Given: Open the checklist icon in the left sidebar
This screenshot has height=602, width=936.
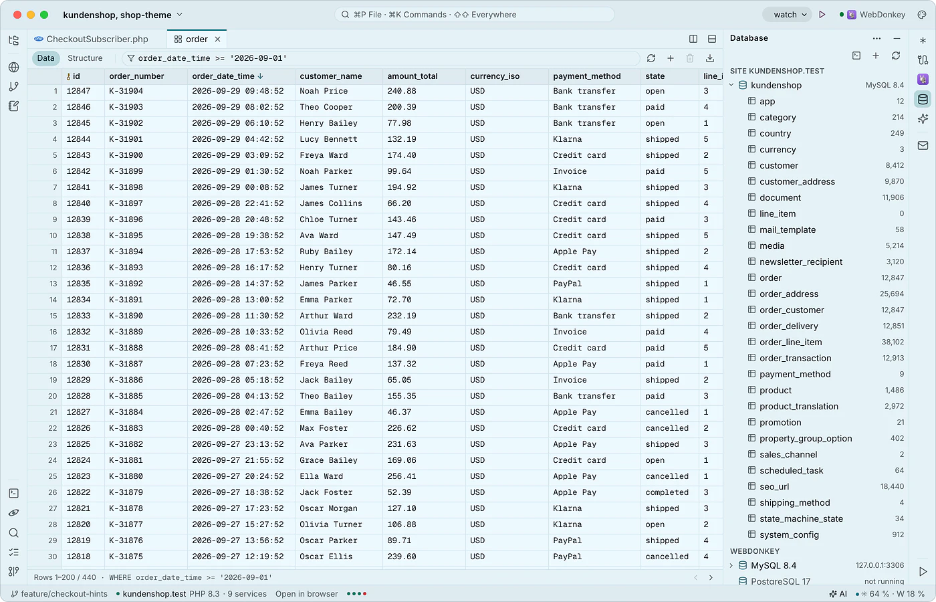Looking at the screenshot, I should click(x=13, y=553).
